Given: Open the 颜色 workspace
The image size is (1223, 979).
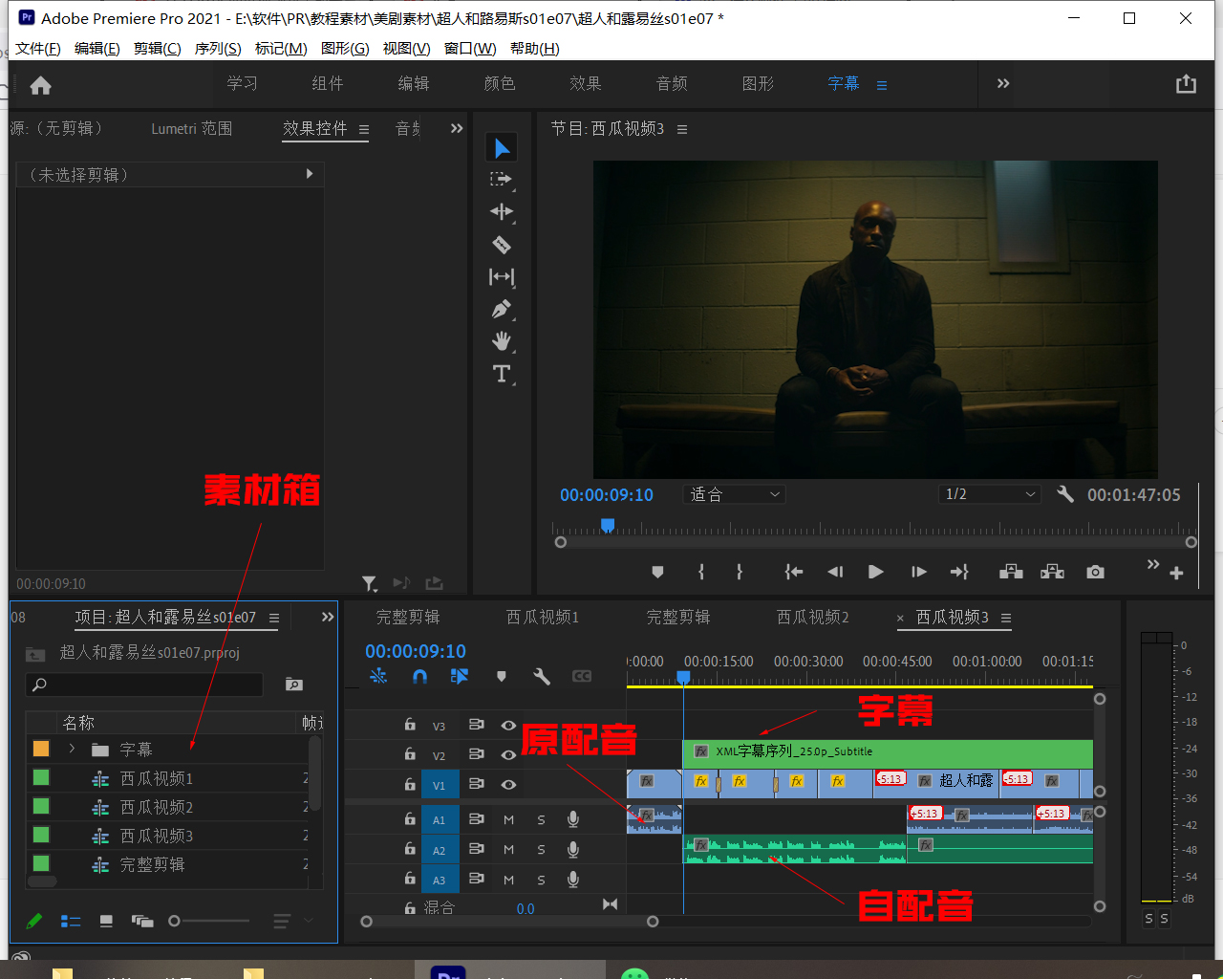Looking at the screenshot, I should (x=499, y=84).
